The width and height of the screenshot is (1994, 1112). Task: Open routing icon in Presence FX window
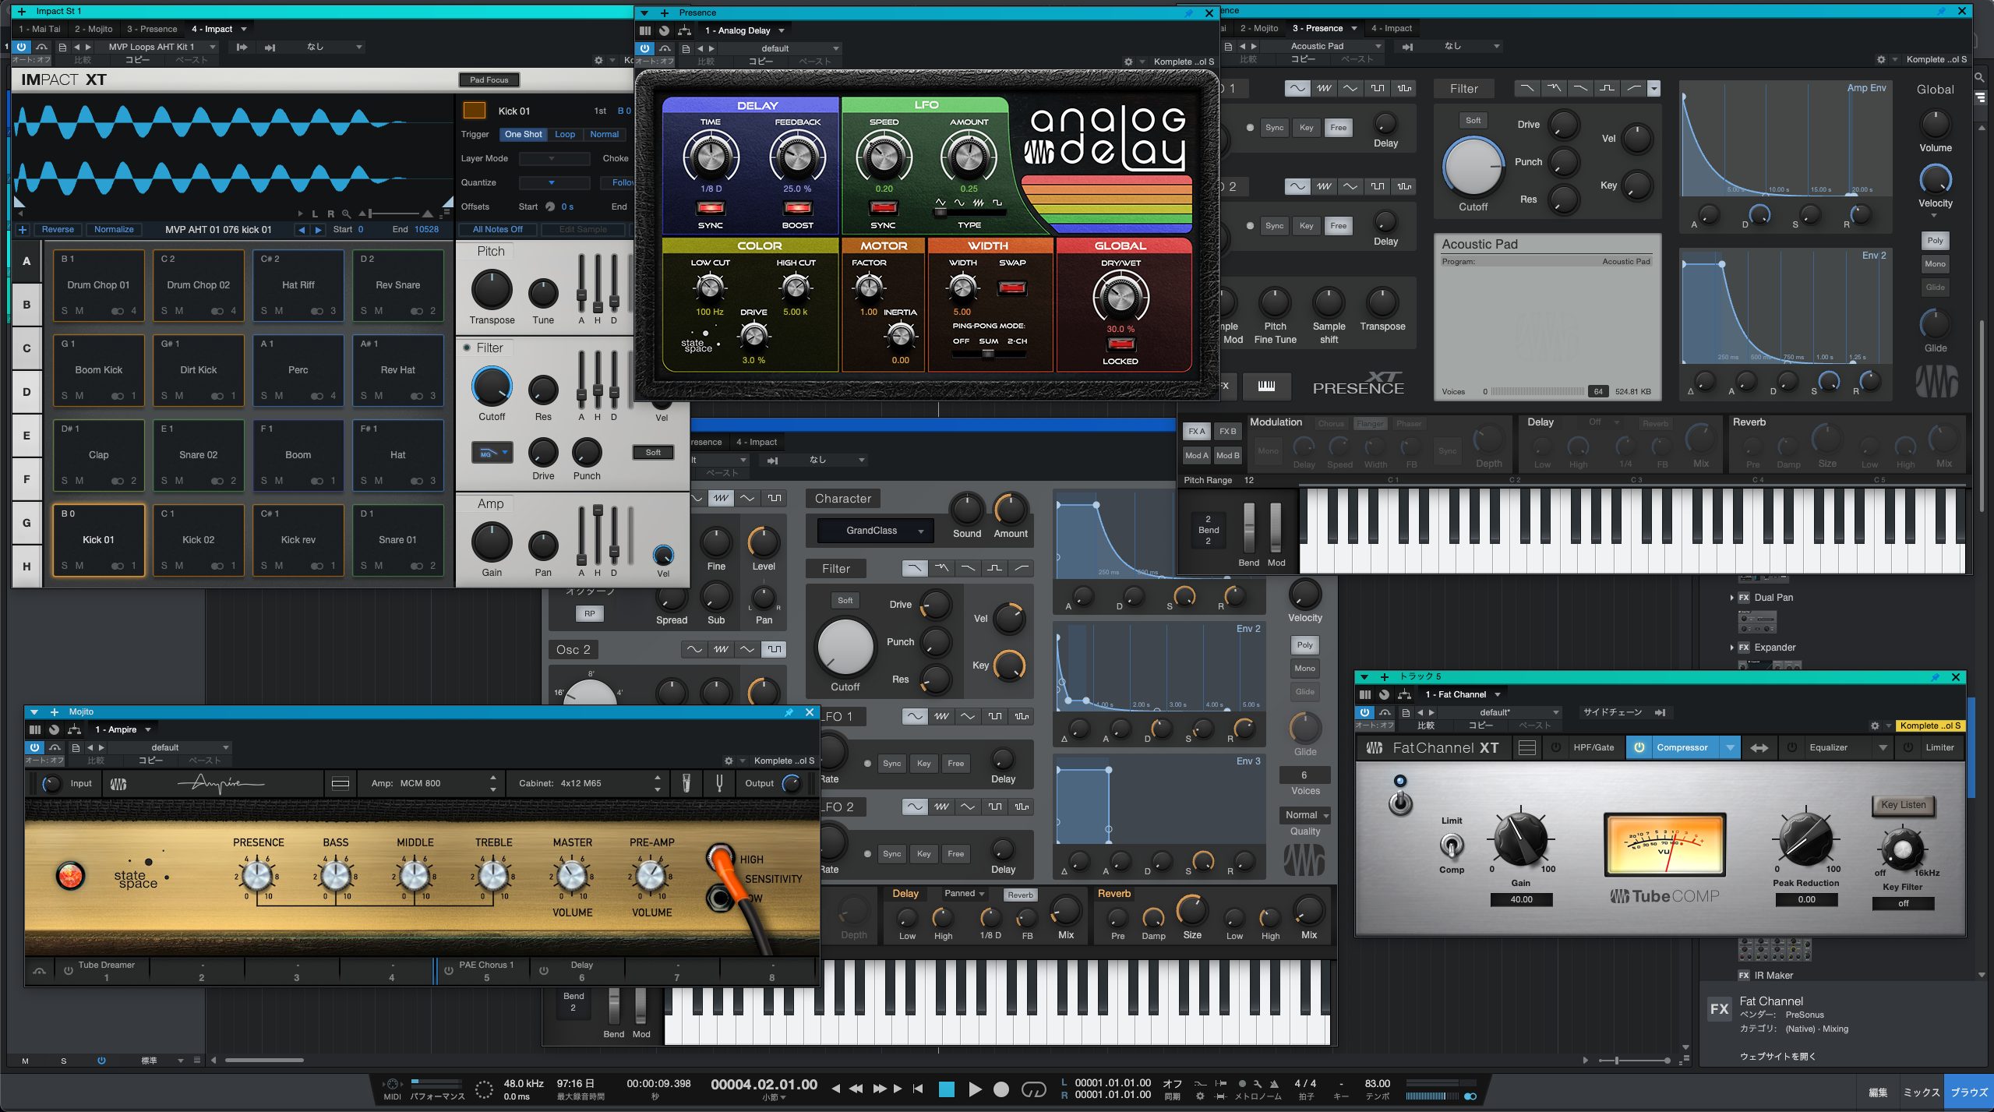click(684, 30)
